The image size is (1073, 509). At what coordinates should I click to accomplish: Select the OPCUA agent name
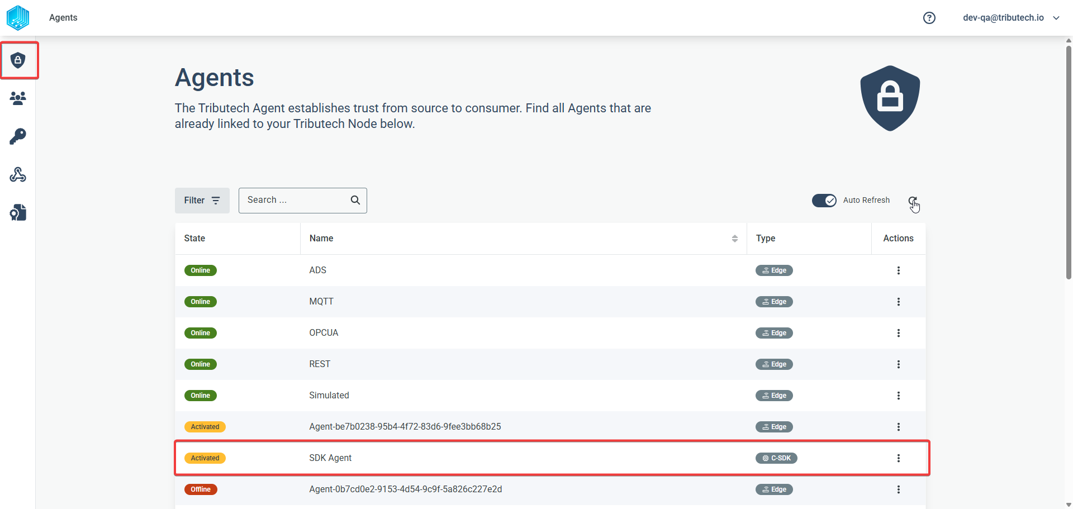point(324,333)
